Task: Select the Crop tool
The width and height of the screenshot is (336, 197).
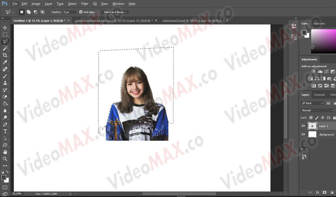Action: [5, 55]
